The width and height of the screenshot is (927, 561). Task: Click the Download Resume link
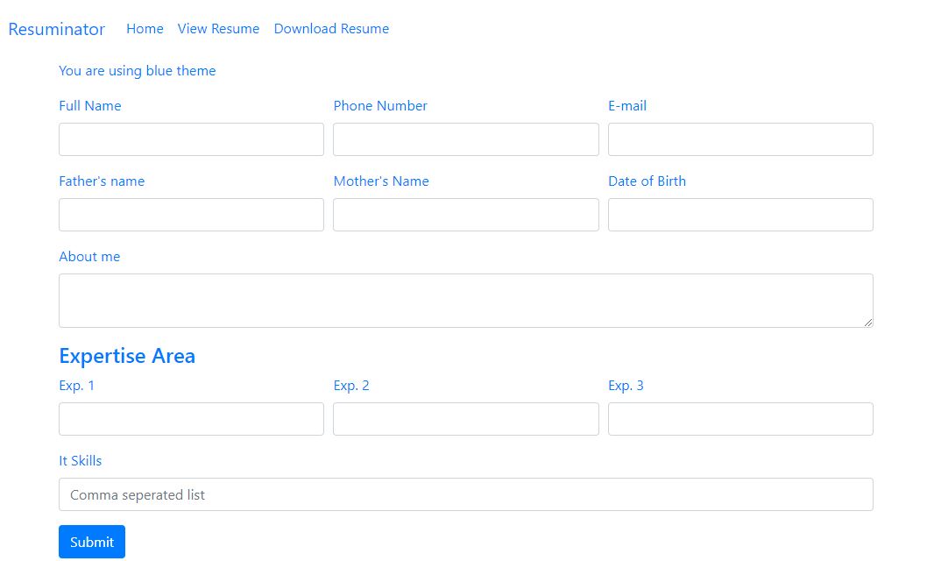click(331, 29)
